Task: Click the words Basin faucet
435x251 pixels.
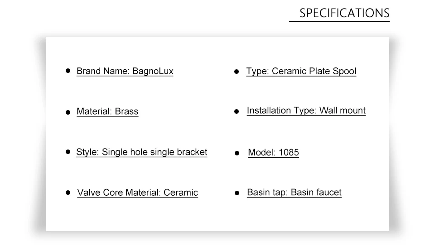Action: [x=316, y=193]
